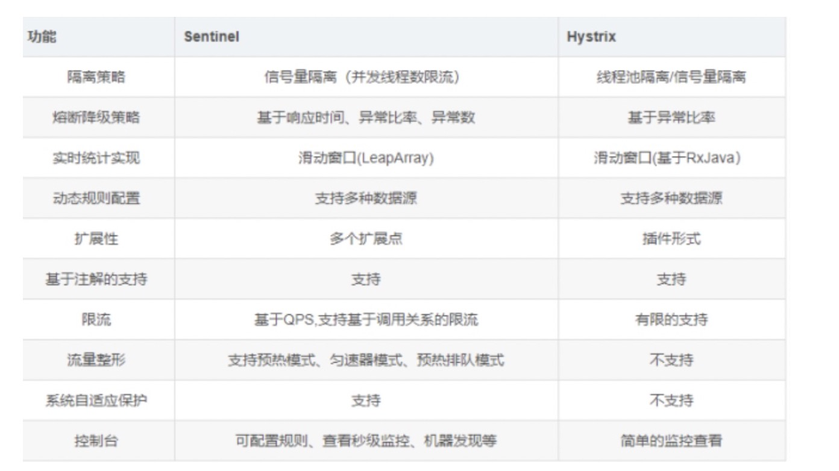Click the '可配置规则、查看秒级监控、机器发现等' cell
The height and width of the screenshot is (471, 839).
(x=366, y=440)
